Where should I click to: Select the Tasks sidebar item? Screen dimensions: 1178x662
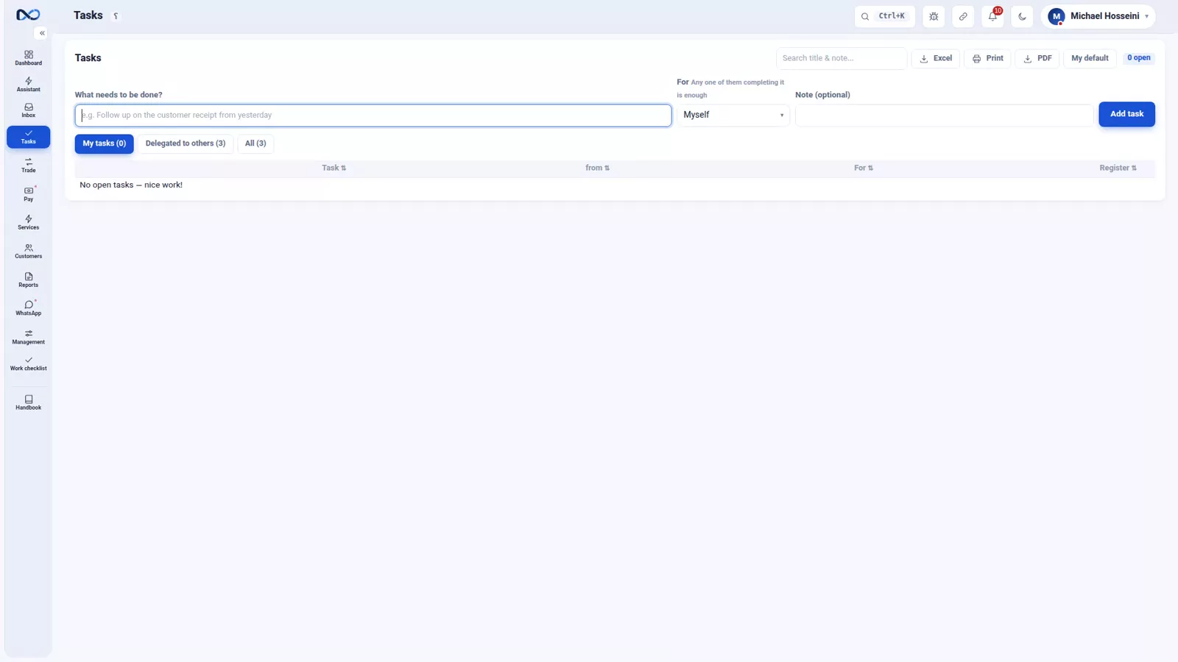[x=28, y=137]
